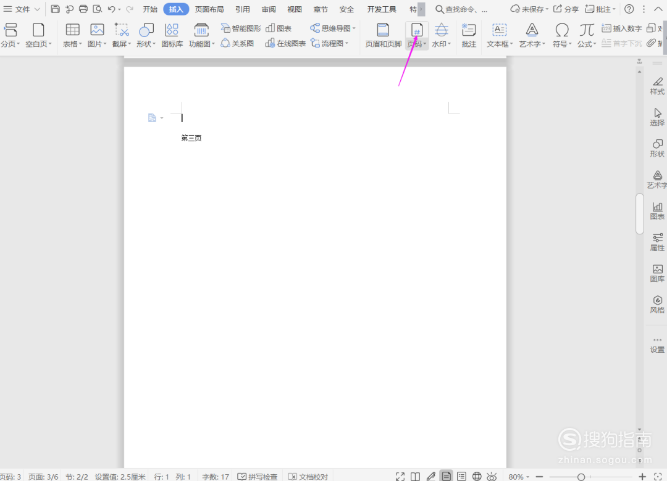667x481 pixels.
Task: Switch to Developer Tools (开发工具) tab
Action: pos(382,9)
